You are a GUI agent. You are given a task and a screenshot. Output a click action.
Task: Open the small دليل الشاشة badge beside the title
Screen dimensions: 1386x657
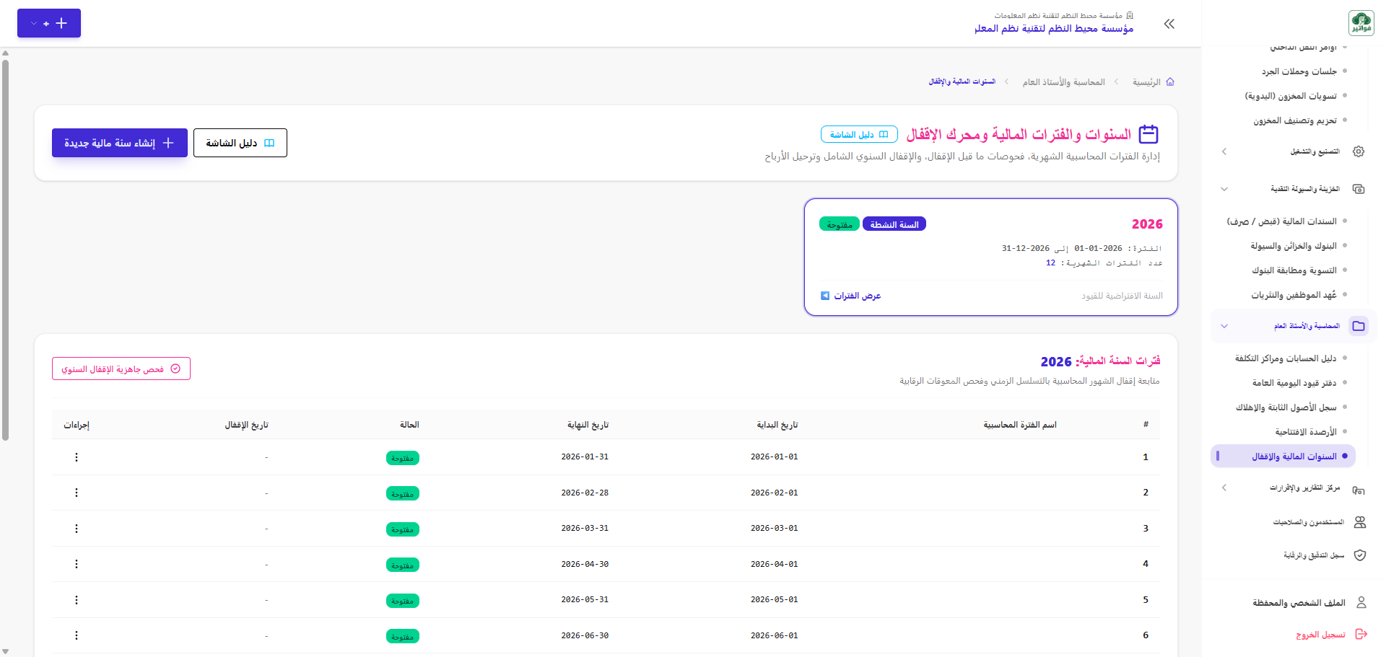(859, 135)
